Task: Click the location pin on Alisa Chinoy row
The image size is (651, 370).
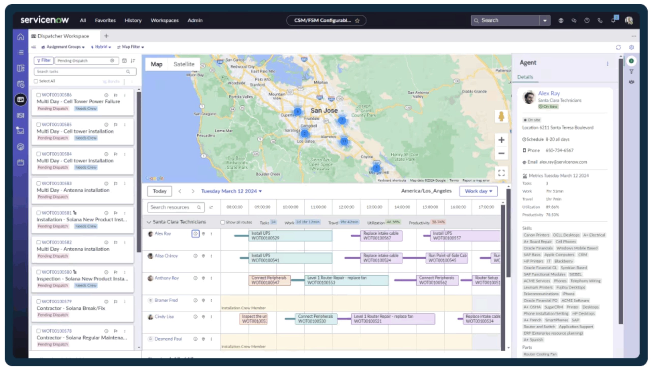Action: [x=203, y=256]
